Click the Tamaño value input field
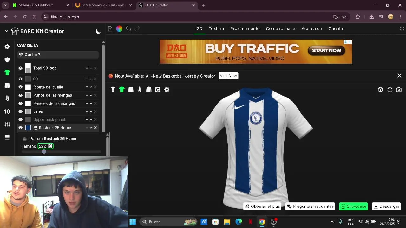The image size is (406, 228). [x=45, y=146]
